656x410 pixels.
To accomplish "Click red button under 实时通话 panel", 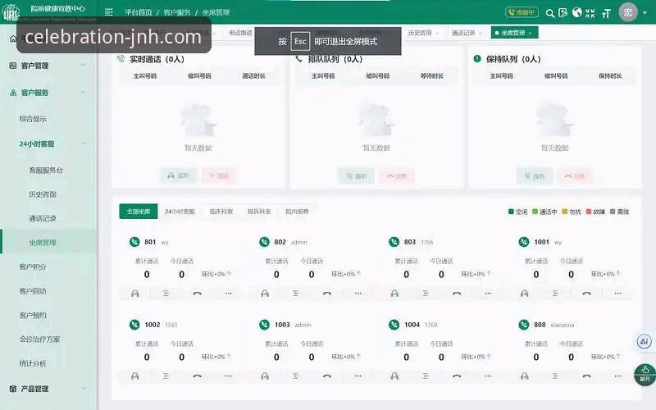I will pyautogui.click(x=219, y=175).
